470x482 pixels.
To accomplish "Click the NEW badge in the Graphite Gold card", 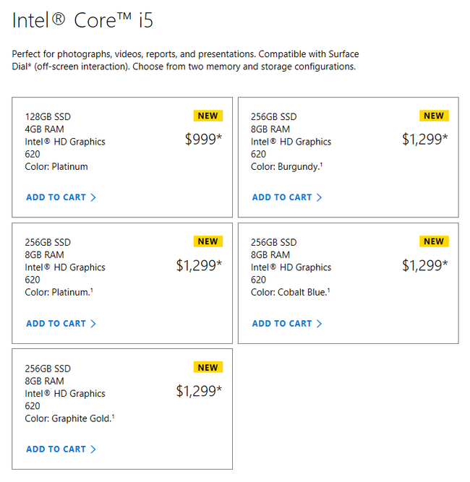I will pos(208,367).
